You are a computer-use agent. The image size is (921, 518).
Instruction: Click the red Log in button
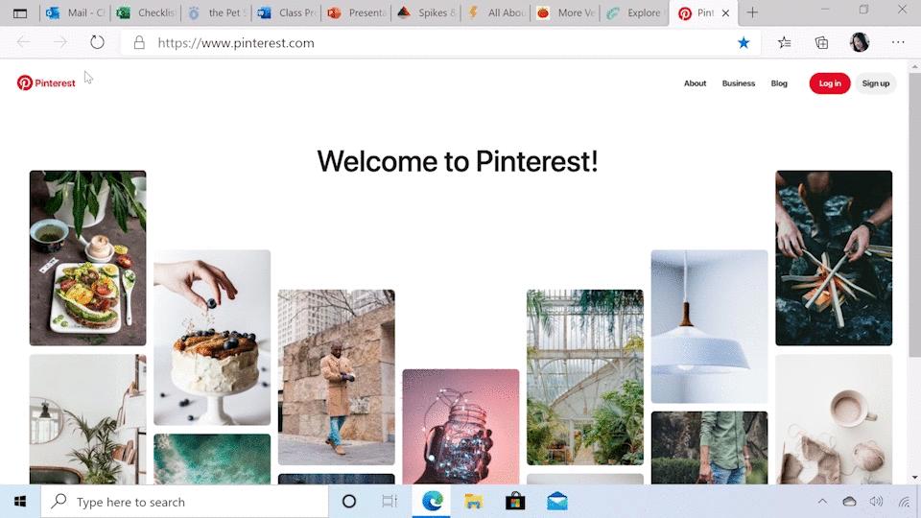829,83
